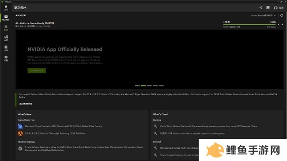Click the Microsoft Flight Simulator 2024 entry text
This screenshot has width=287, height=161.
pyautogui.click(x=63, y=126)
